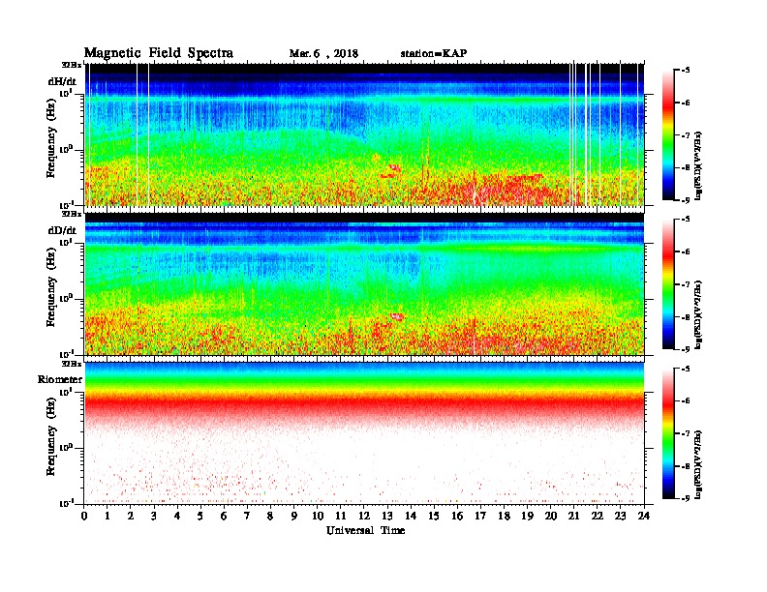
Task: Click the "8" hour tick on the time axis
Action: (x=270, y=517)
